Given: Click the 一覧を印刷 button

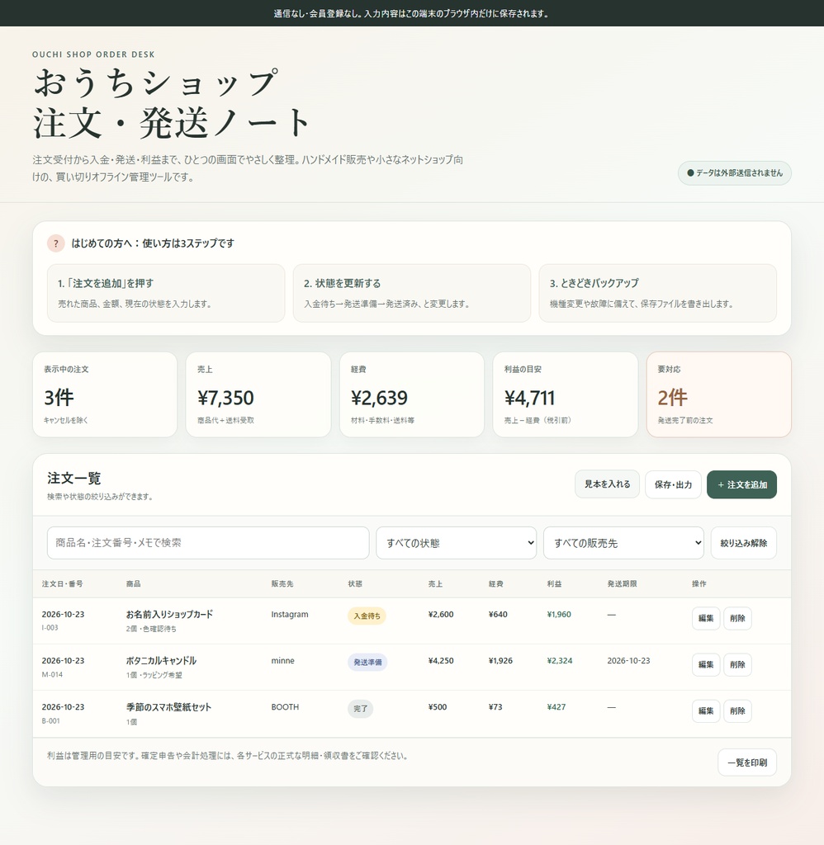Looking at the screenshot, I should tap(747, 762).
